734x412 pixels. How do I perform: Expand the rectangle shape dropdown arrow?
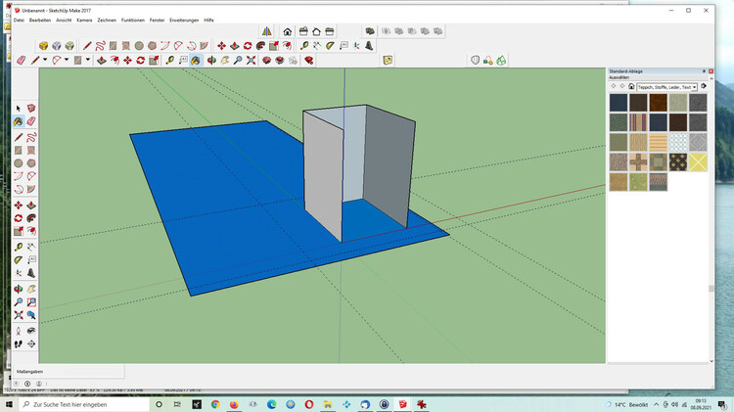[89, 60]
